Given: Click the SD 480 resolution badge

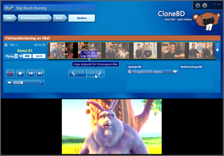Looking at the screenshot, I should coord(25,56).
